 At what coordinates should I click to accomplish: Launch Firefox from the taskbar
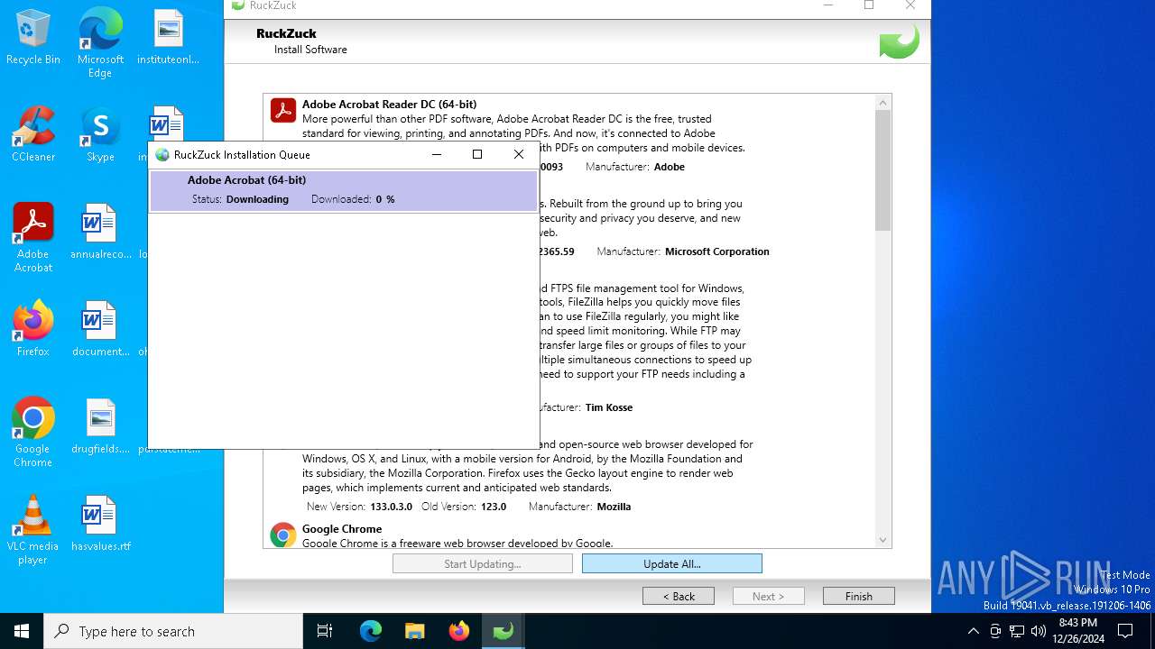tap(458, 631)
